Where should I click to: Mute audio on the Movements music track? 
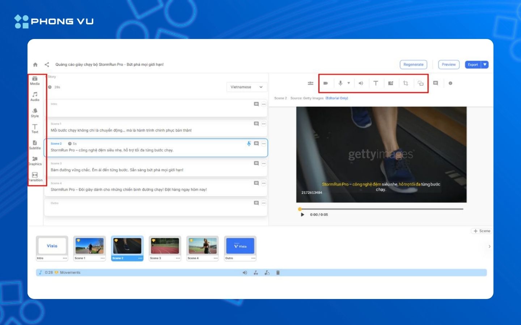(245, 273)
